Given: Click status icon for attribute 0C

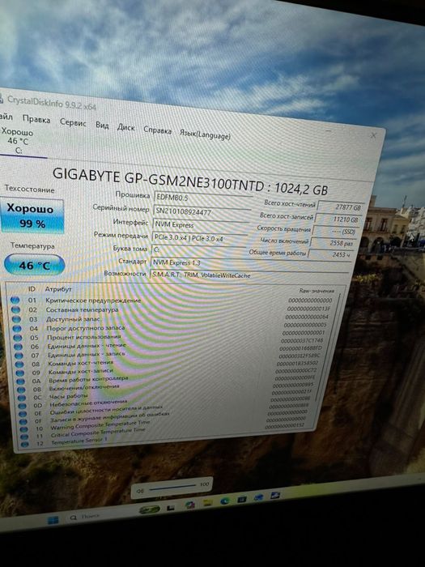Looking at the screenshot, I should 22,398.
